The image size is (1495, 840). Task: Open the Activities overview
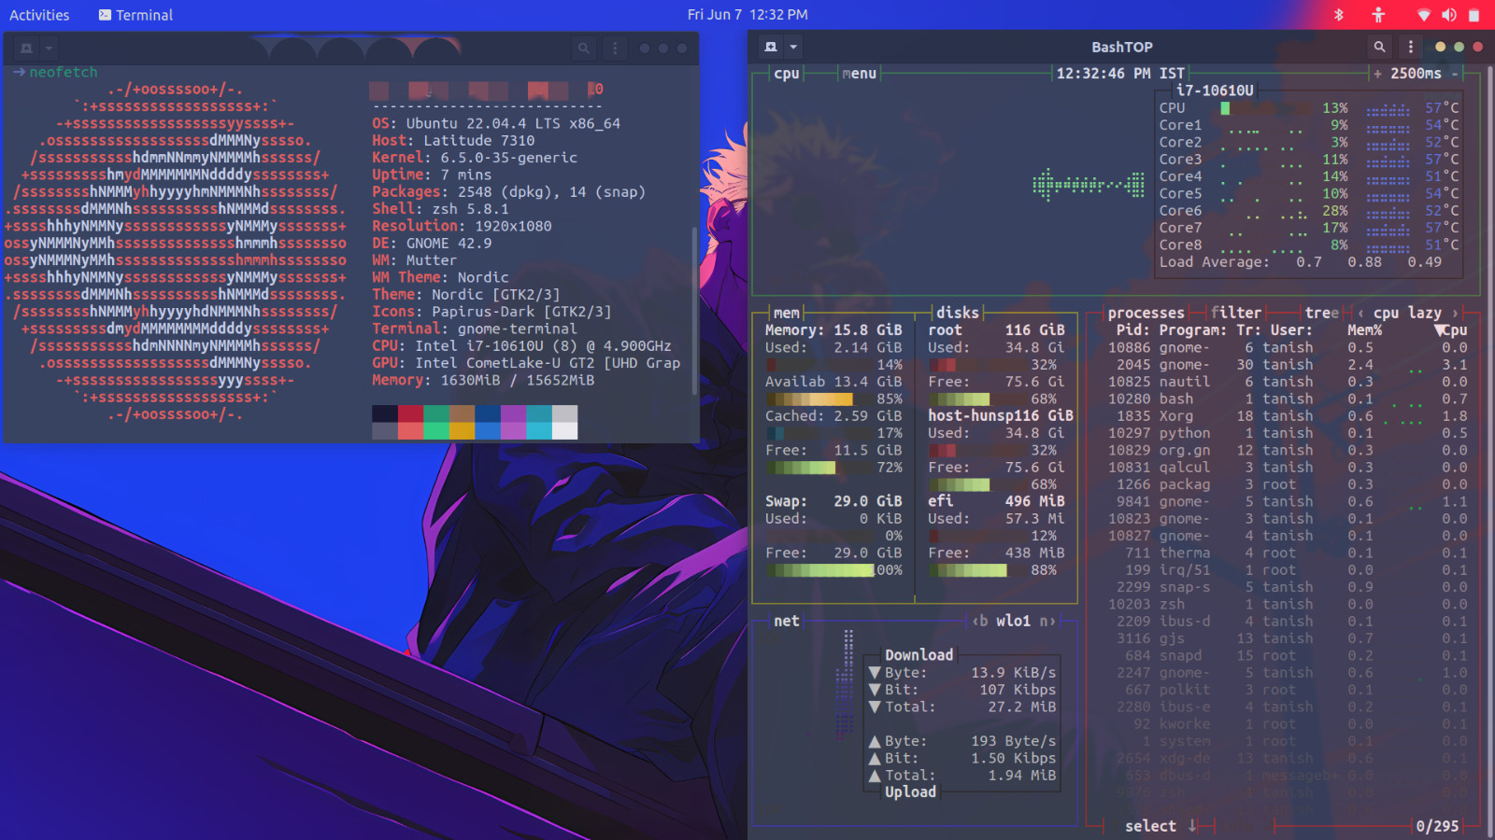39,15
